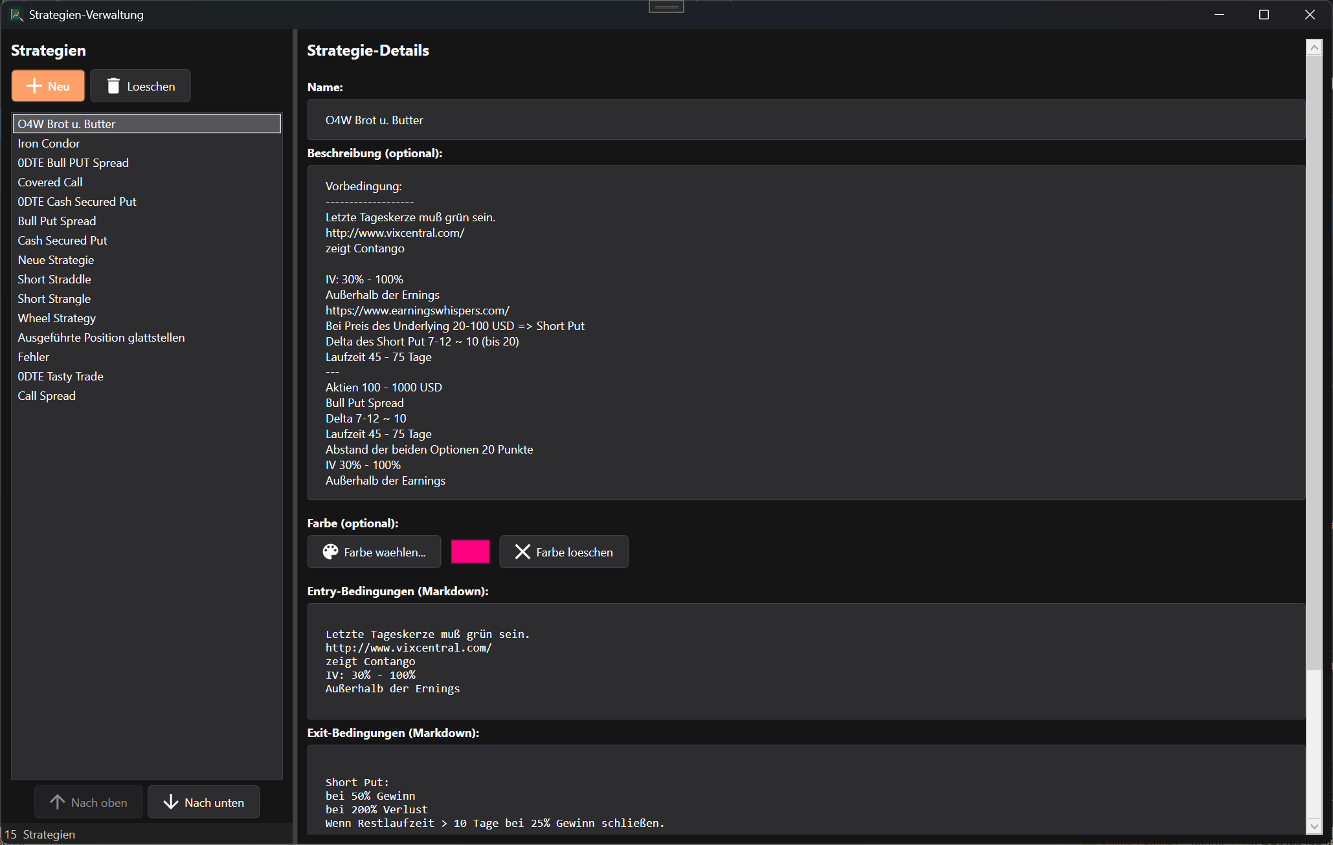Click the down arrow icon Nach unten
The image size is (1333, 845).
point(171,802)
